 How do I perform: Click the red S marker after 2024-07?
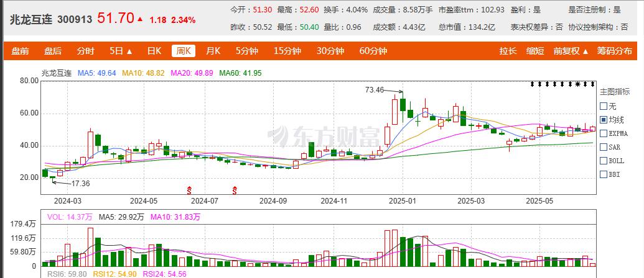(235, 190)
